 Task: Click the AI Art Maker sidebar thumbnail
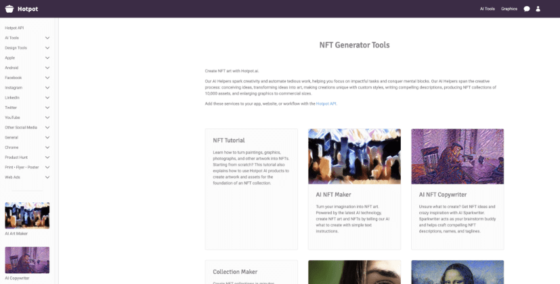[x=27, y=216]
